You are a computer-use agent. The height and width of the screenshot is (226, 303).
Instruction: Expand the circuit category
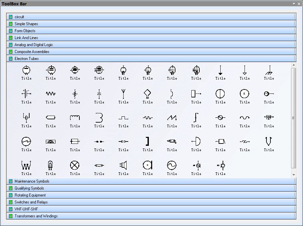pos(151,17)
